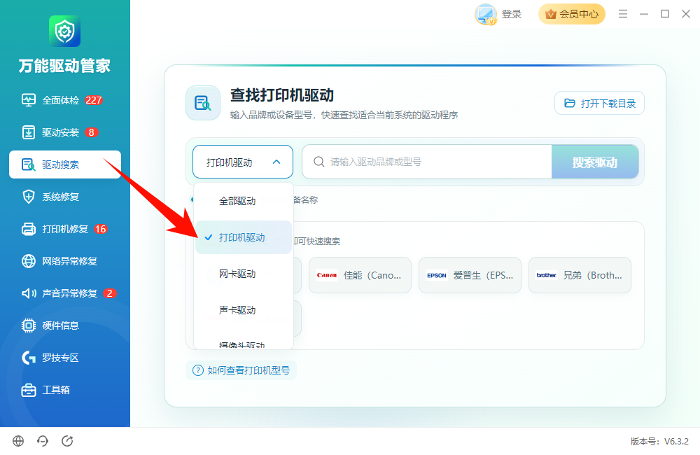The image size is (700, 455).
Task: Select the Brother 兄弟 brand card
Action: 580,275
